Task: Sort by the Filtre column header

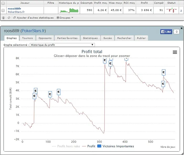Action: point(51,3)
